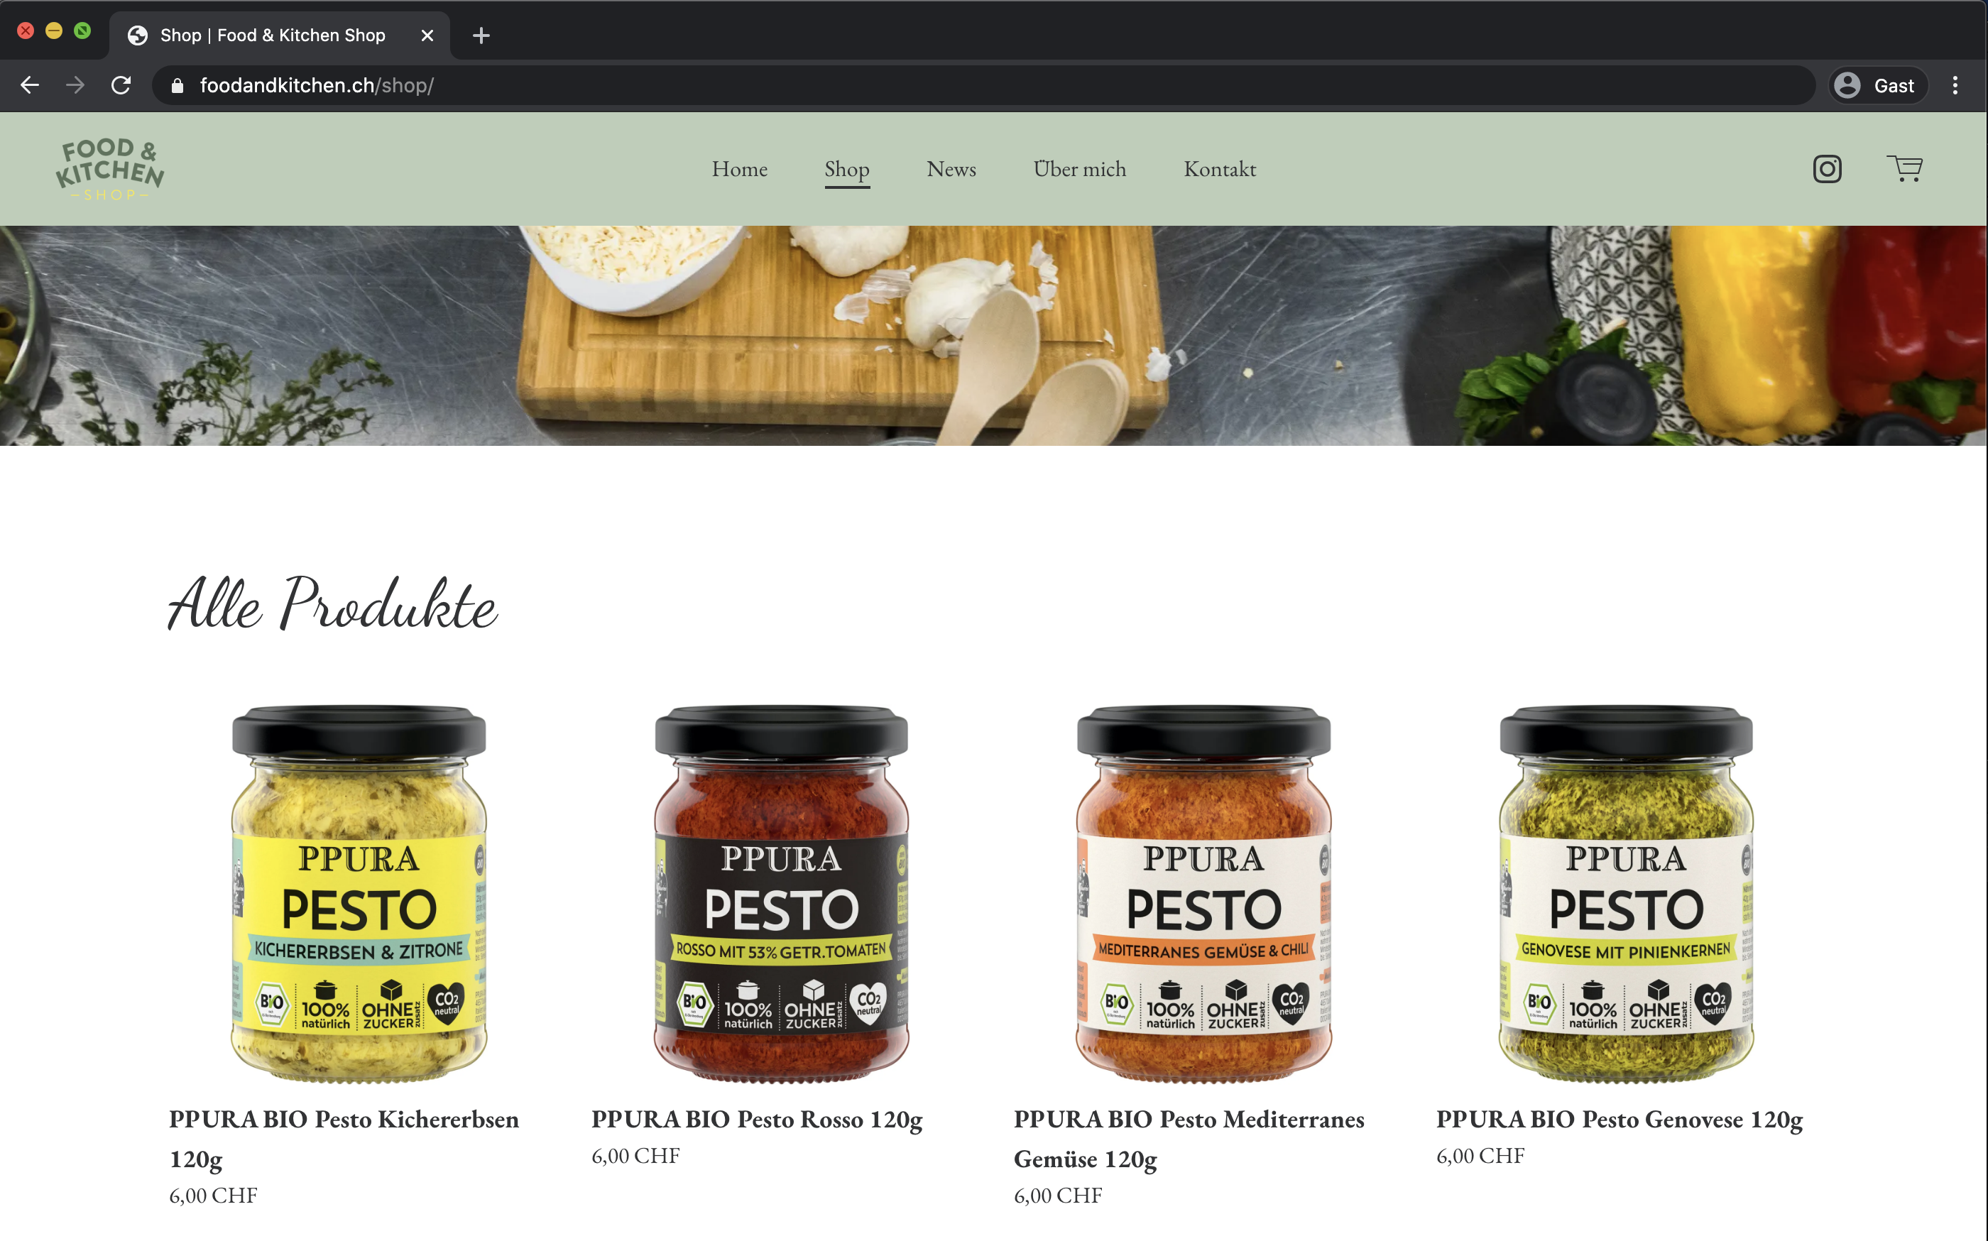The width and height of the screenshot is (1988, 1241).
Task: Open the Über mich page
Action: click(x=1079, y=169)
